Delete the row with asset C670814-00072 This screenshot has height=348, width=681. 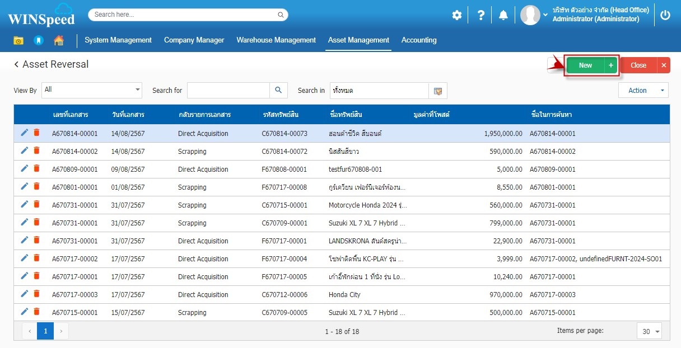click(x=36, y=151)
